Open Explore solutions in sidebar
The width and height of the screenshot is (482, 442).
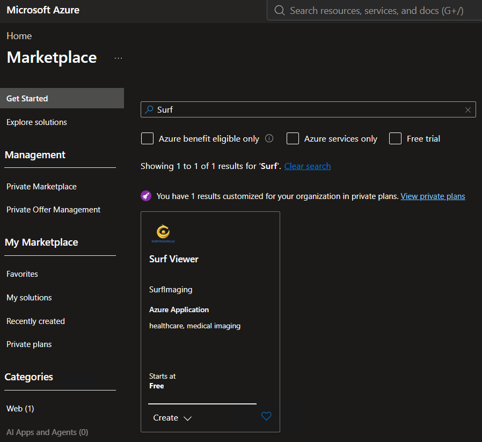point(36,122)
